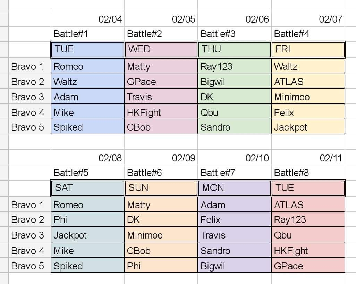Image resolution: width=356 pixels, height=284 pixels.
Task: Click the Sandro cell under MON
Action: (x=235, y=250)
